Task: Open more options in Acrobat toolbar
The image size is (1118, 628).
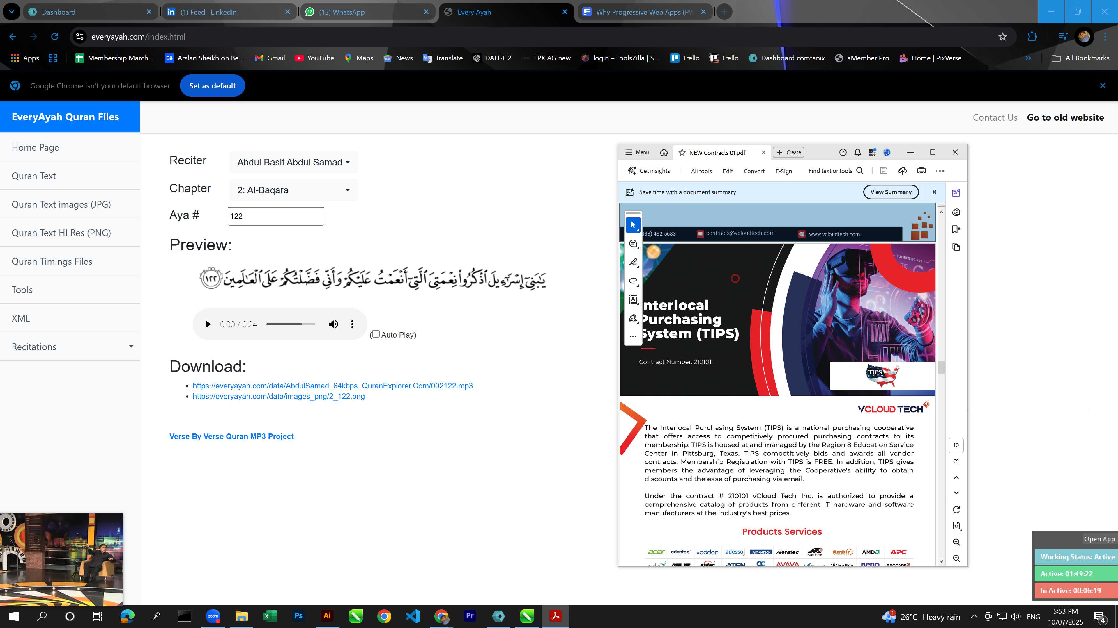Action: coord(940,171)
